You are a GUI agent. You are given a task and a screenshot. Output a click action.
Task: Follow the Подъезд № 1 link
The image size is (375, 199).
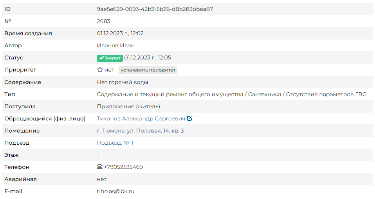(x=115, y=143)
